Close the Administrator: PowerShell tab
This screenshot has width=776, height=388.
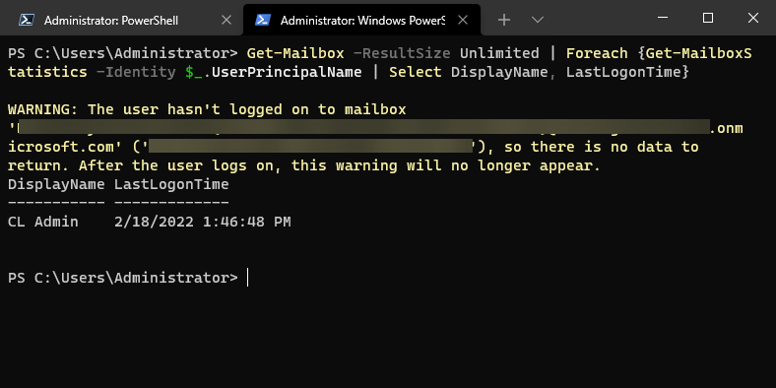[226, 21]
